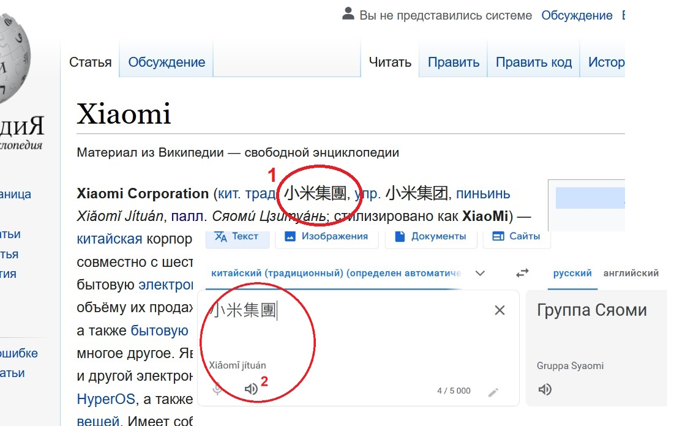Follow the кит. трад. link
The width and height of the screenshot is (685, 426).
coord(248,193)
